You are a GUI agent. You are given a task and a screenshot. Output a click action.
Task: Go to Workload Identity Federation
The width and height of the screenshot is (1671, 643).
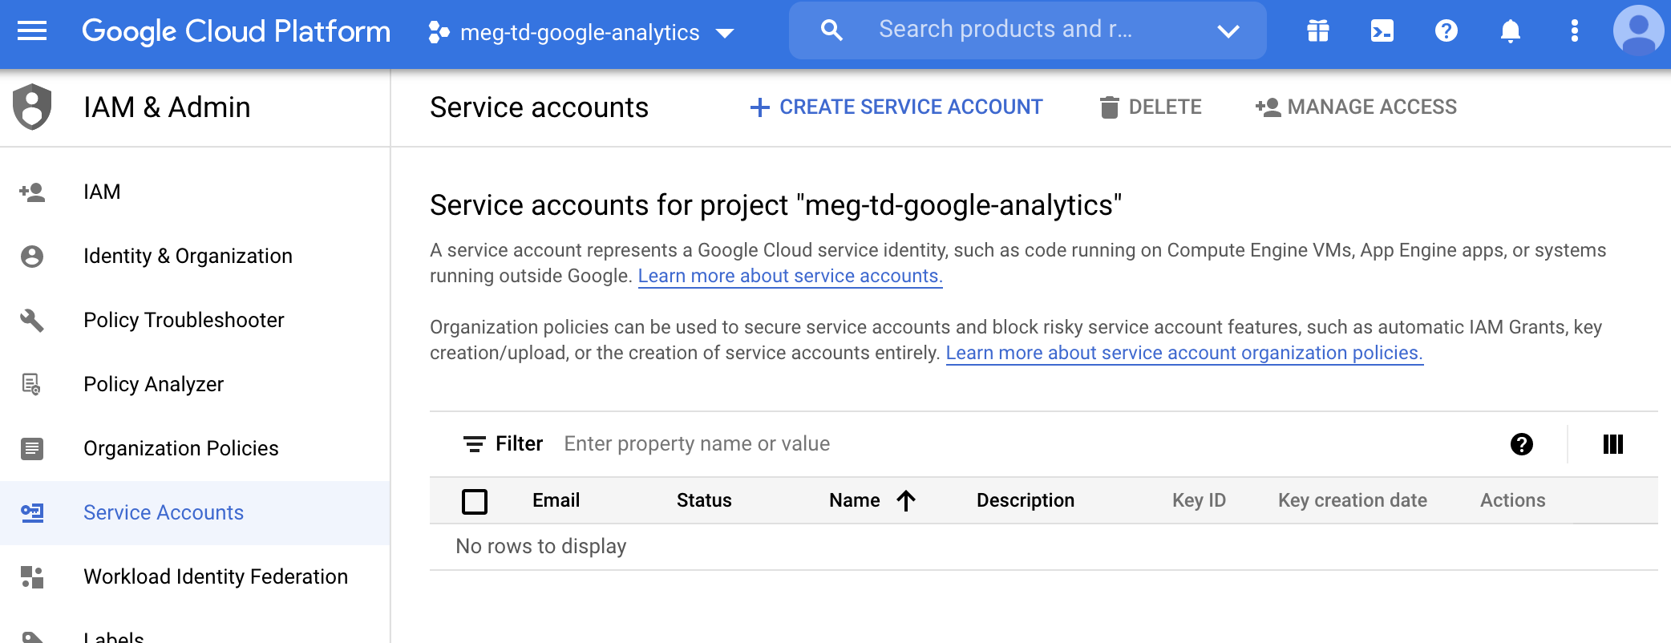pos(215,576)
